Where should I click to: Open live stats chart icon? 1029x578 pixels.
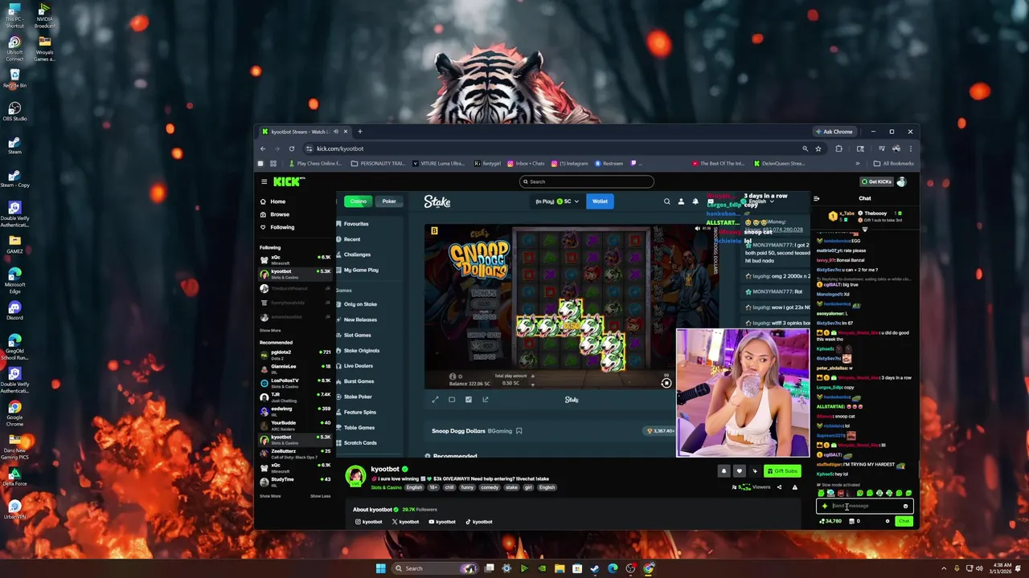(469, 400)
